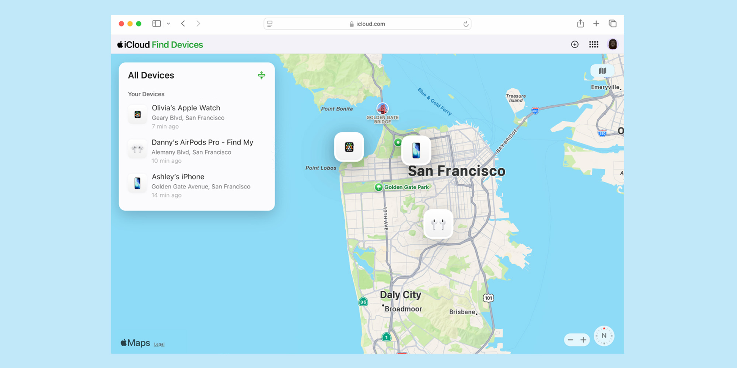Click the Bay Bridge label
Viewport: 737px width, 368px height.
pos(507,141)
